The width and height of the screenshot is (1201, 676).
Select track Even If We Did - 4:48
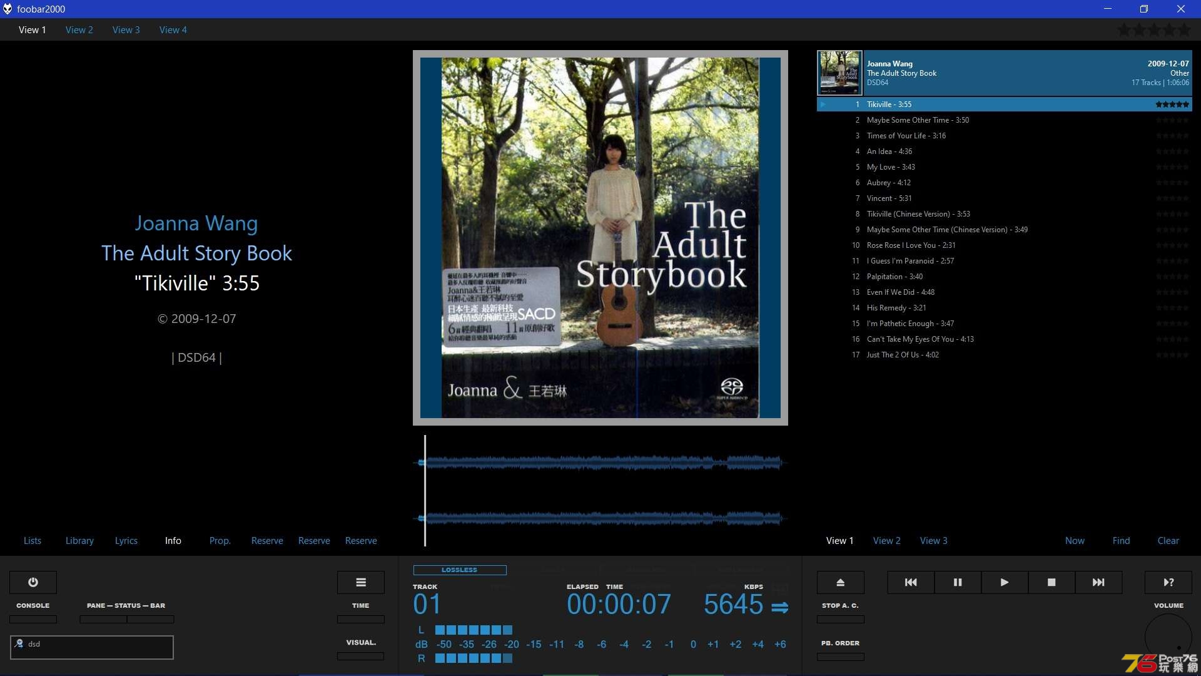1004,292
